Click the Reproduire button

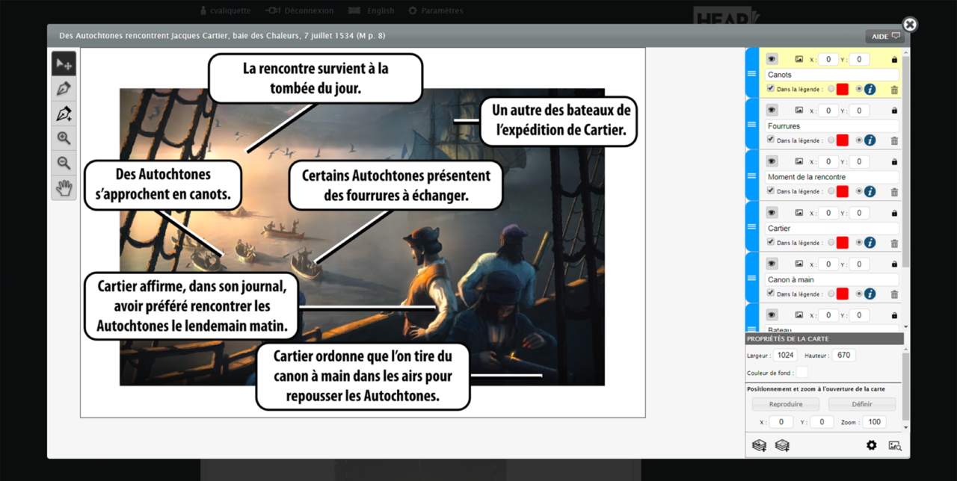pos(786,404)
